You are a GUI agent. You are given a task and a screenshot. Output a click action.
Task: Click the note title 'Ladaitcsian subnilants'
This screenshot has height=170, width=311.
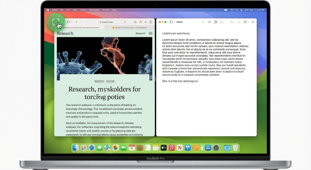point(176,33)
